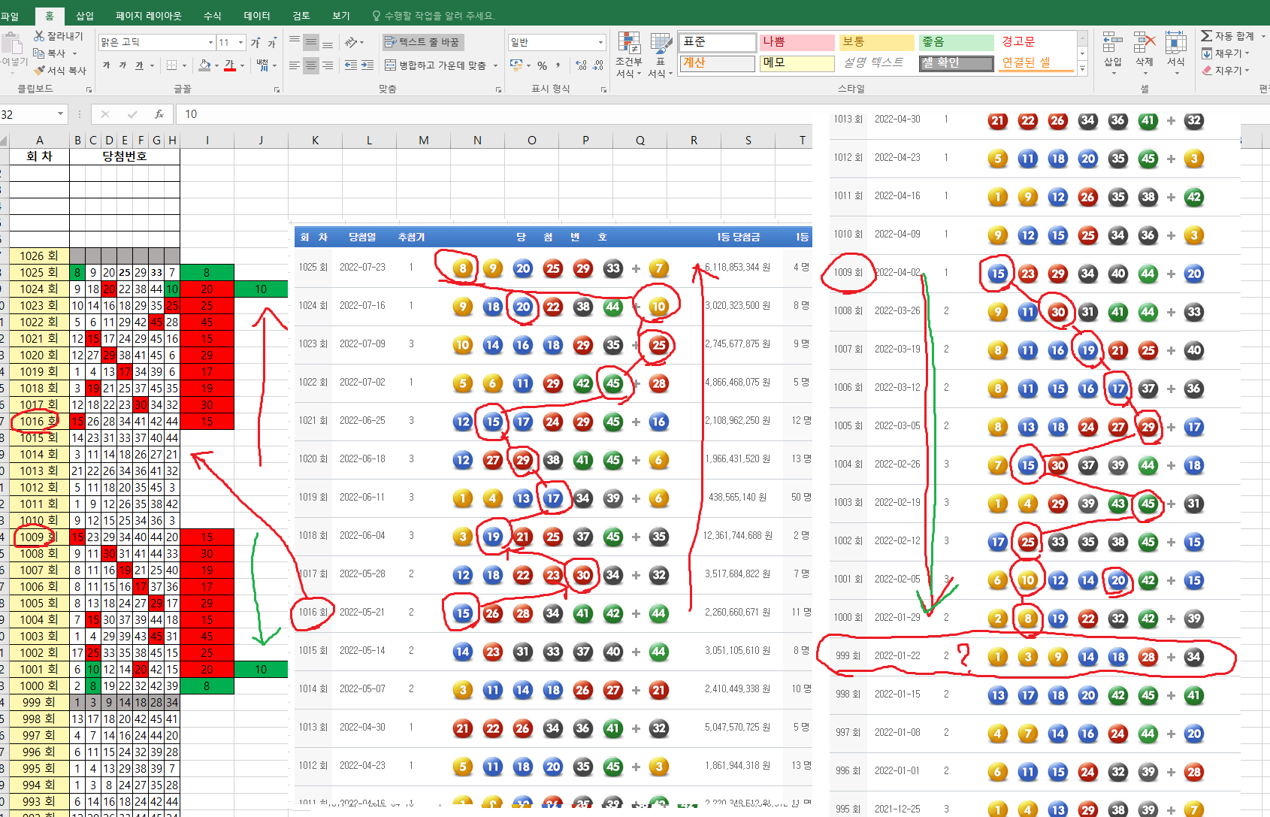
Task: Open the font name dropdown (맑은 고딕)
Action: (210, 43)
